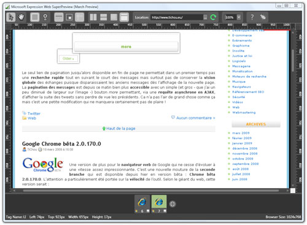
Task: Open octobre 2008 archive link
Action: click(243, 159)
